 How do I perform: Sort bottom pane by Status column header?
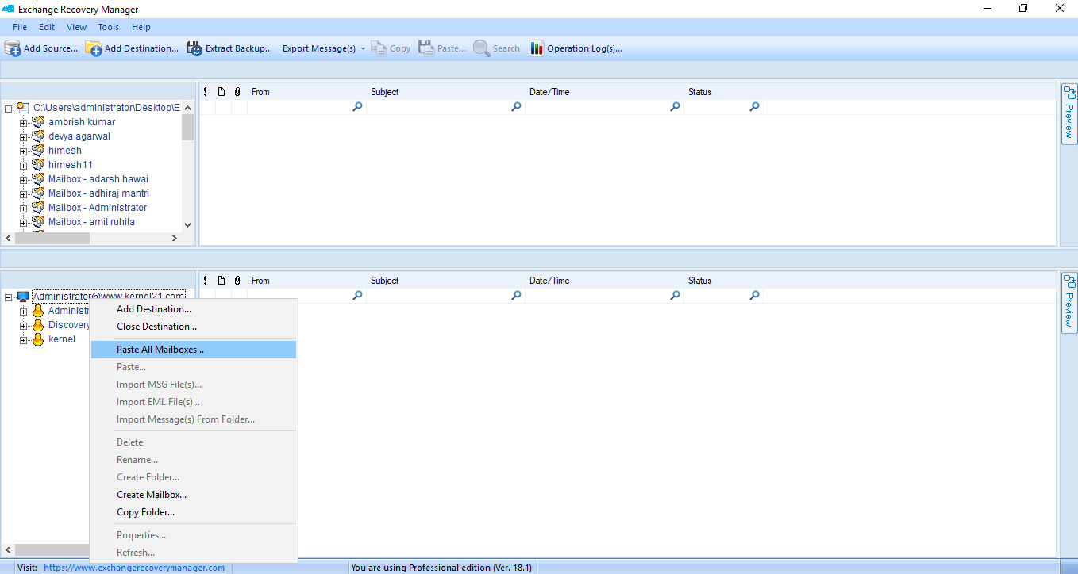tap(723, 281)
